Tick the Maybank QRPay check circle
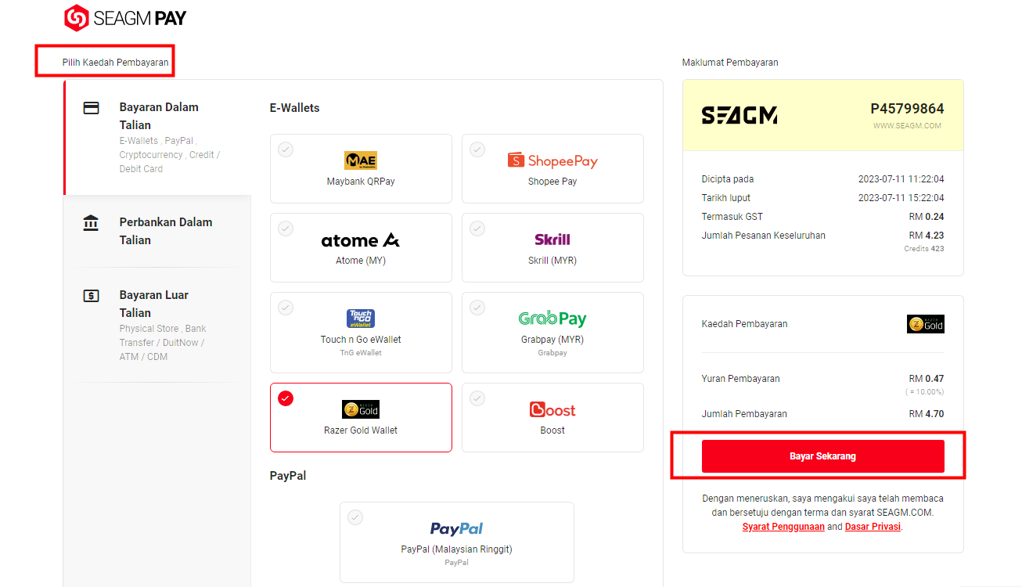Image resolution: width=1022 pixels, height=587 pixels. [286, 149]
